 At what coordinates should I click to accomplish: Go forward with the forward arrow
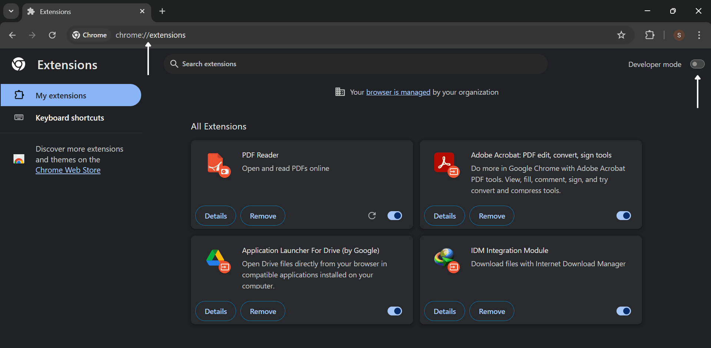(32, 35)
